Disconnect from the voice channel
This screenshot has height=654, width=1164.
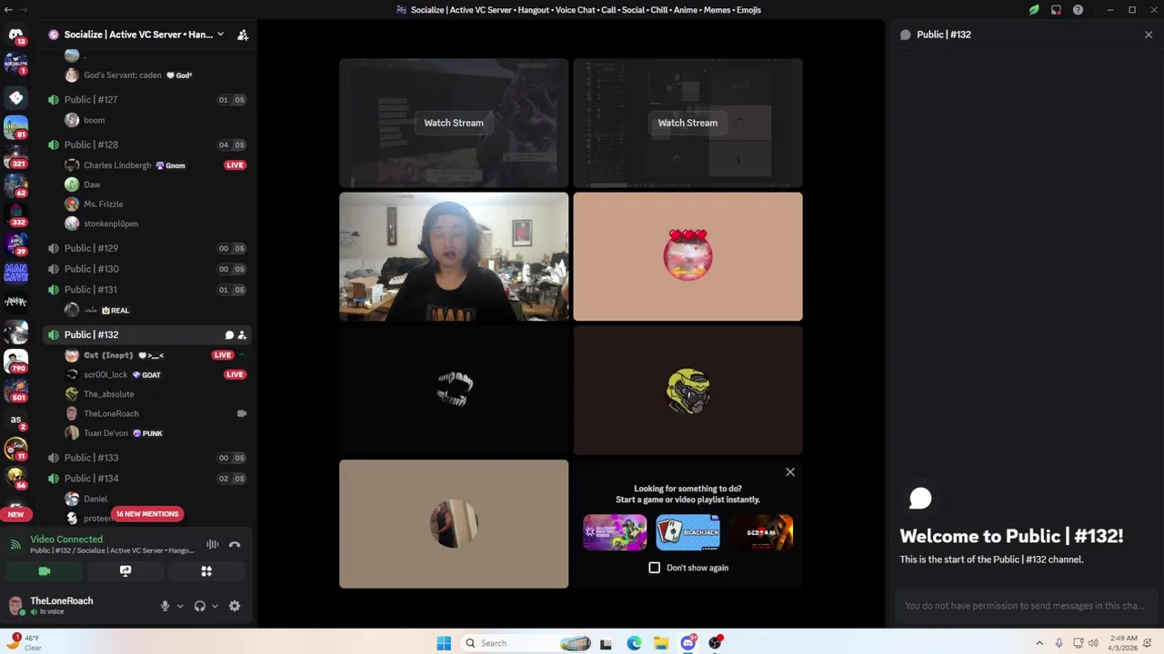[x=235, y=545]
